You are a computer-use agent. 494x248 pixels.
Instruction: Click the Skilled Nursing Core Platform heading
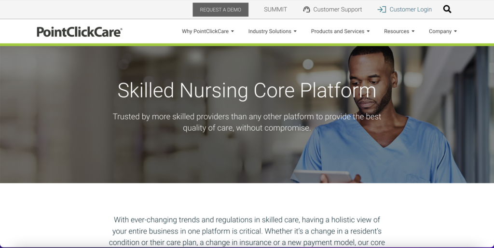[247, 91]
